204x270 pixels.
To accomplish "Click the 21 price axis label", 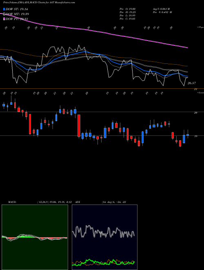I will 195,89.
